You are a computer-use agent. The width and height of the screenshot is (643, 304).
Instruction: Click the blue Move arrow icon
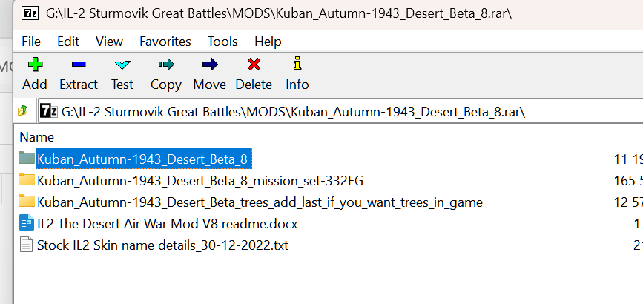click(209, 65)
